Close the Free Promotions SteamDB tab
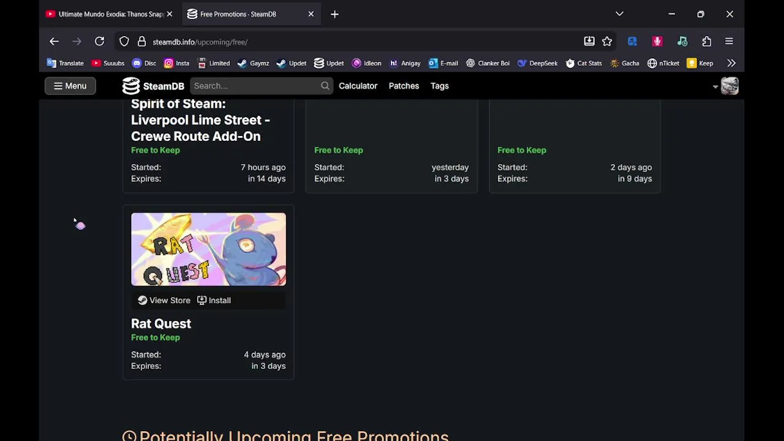This screenshot has width=784, height=441. [x=311, y=14]
